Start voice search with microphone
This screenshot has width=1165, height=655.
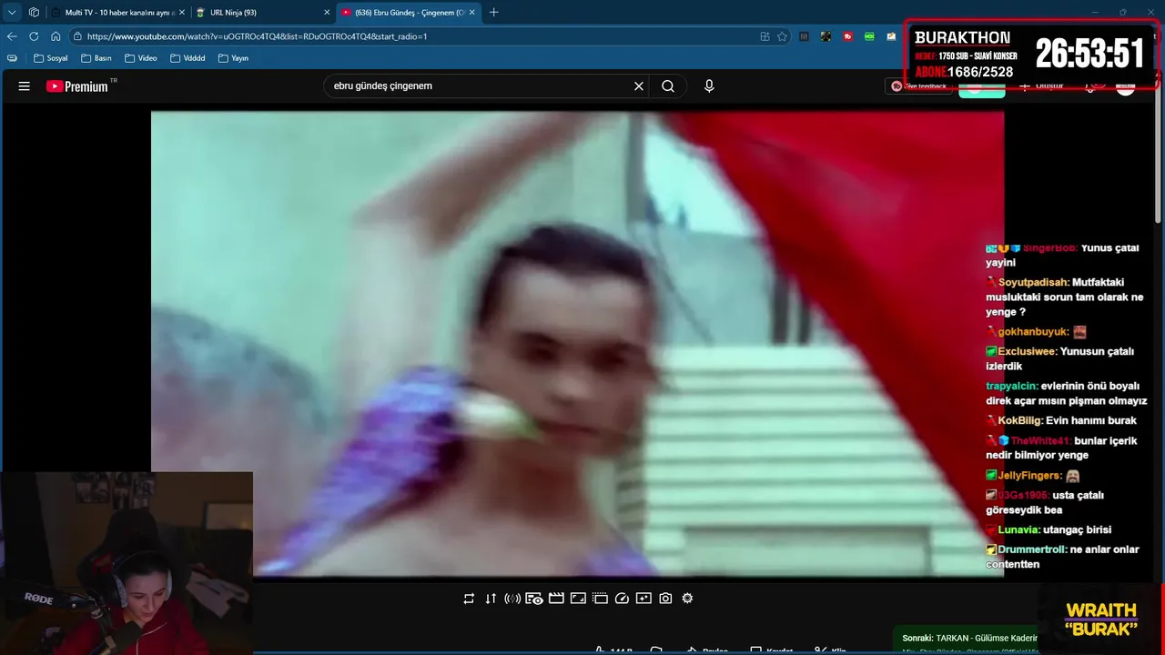click(709, 86)
